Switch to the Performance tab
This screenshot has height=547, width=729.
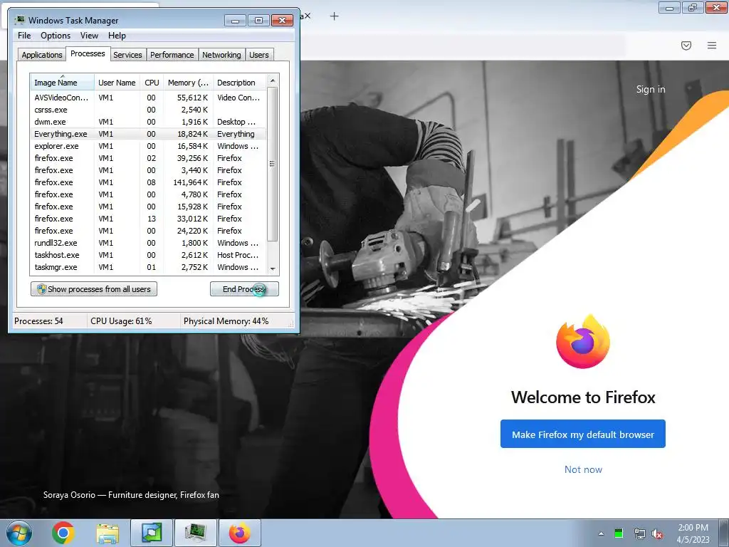(x=172, y=55)
